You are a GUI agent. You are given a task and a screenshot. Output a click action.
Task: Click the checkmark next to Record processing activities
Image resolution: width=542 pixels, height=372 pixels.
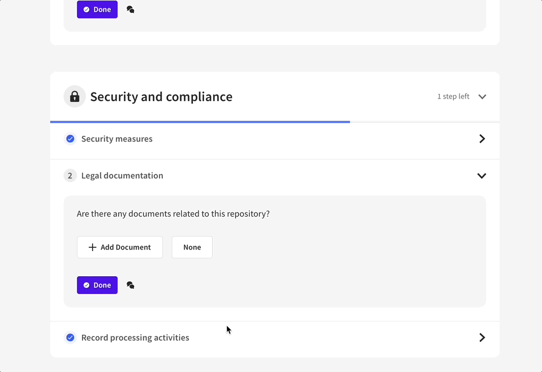70,337
